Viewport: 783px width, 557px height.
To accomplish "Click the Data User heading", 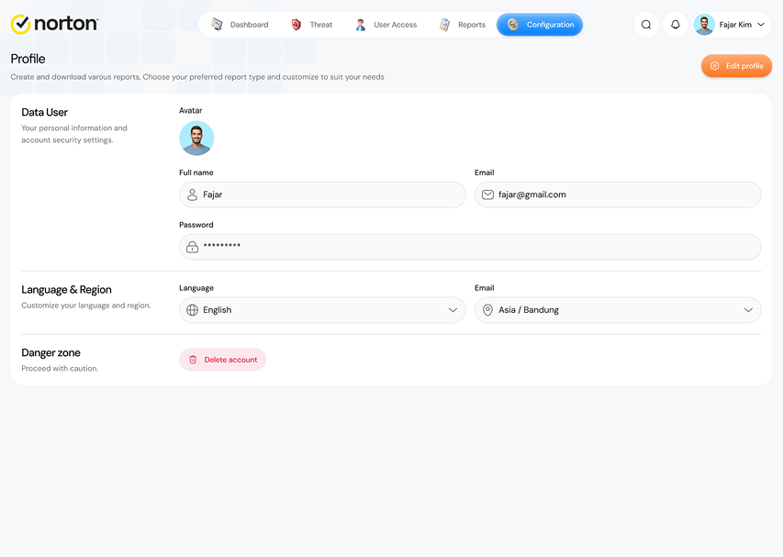I will (x=44, y=112).
